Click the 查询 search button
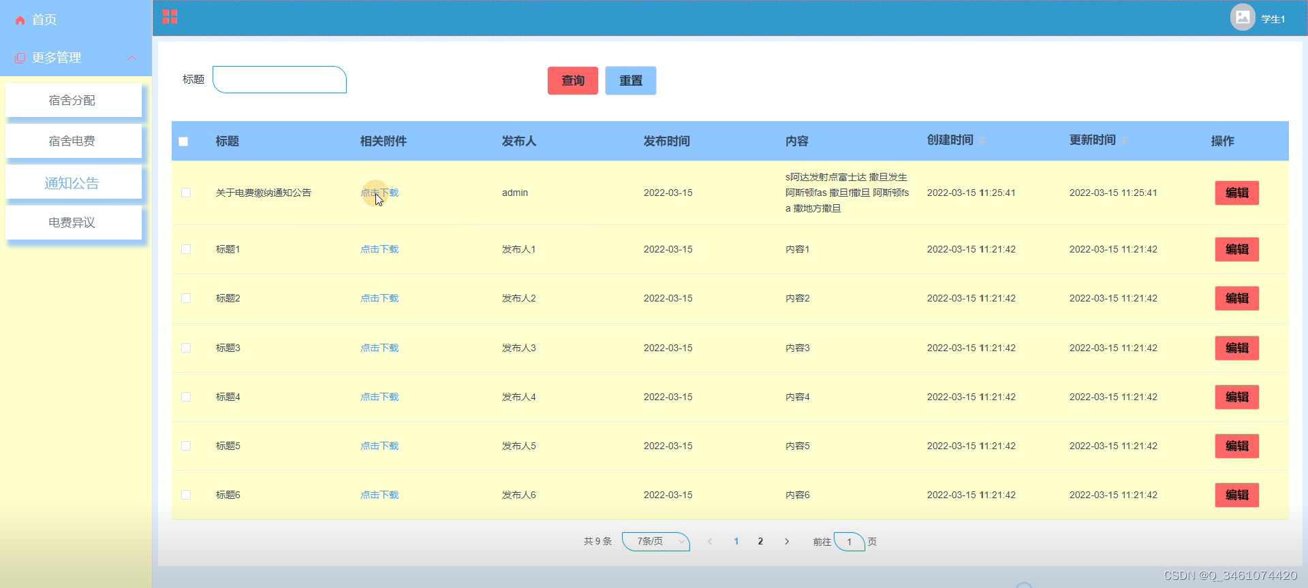The image size is (1308, 588). click(573, 80)
